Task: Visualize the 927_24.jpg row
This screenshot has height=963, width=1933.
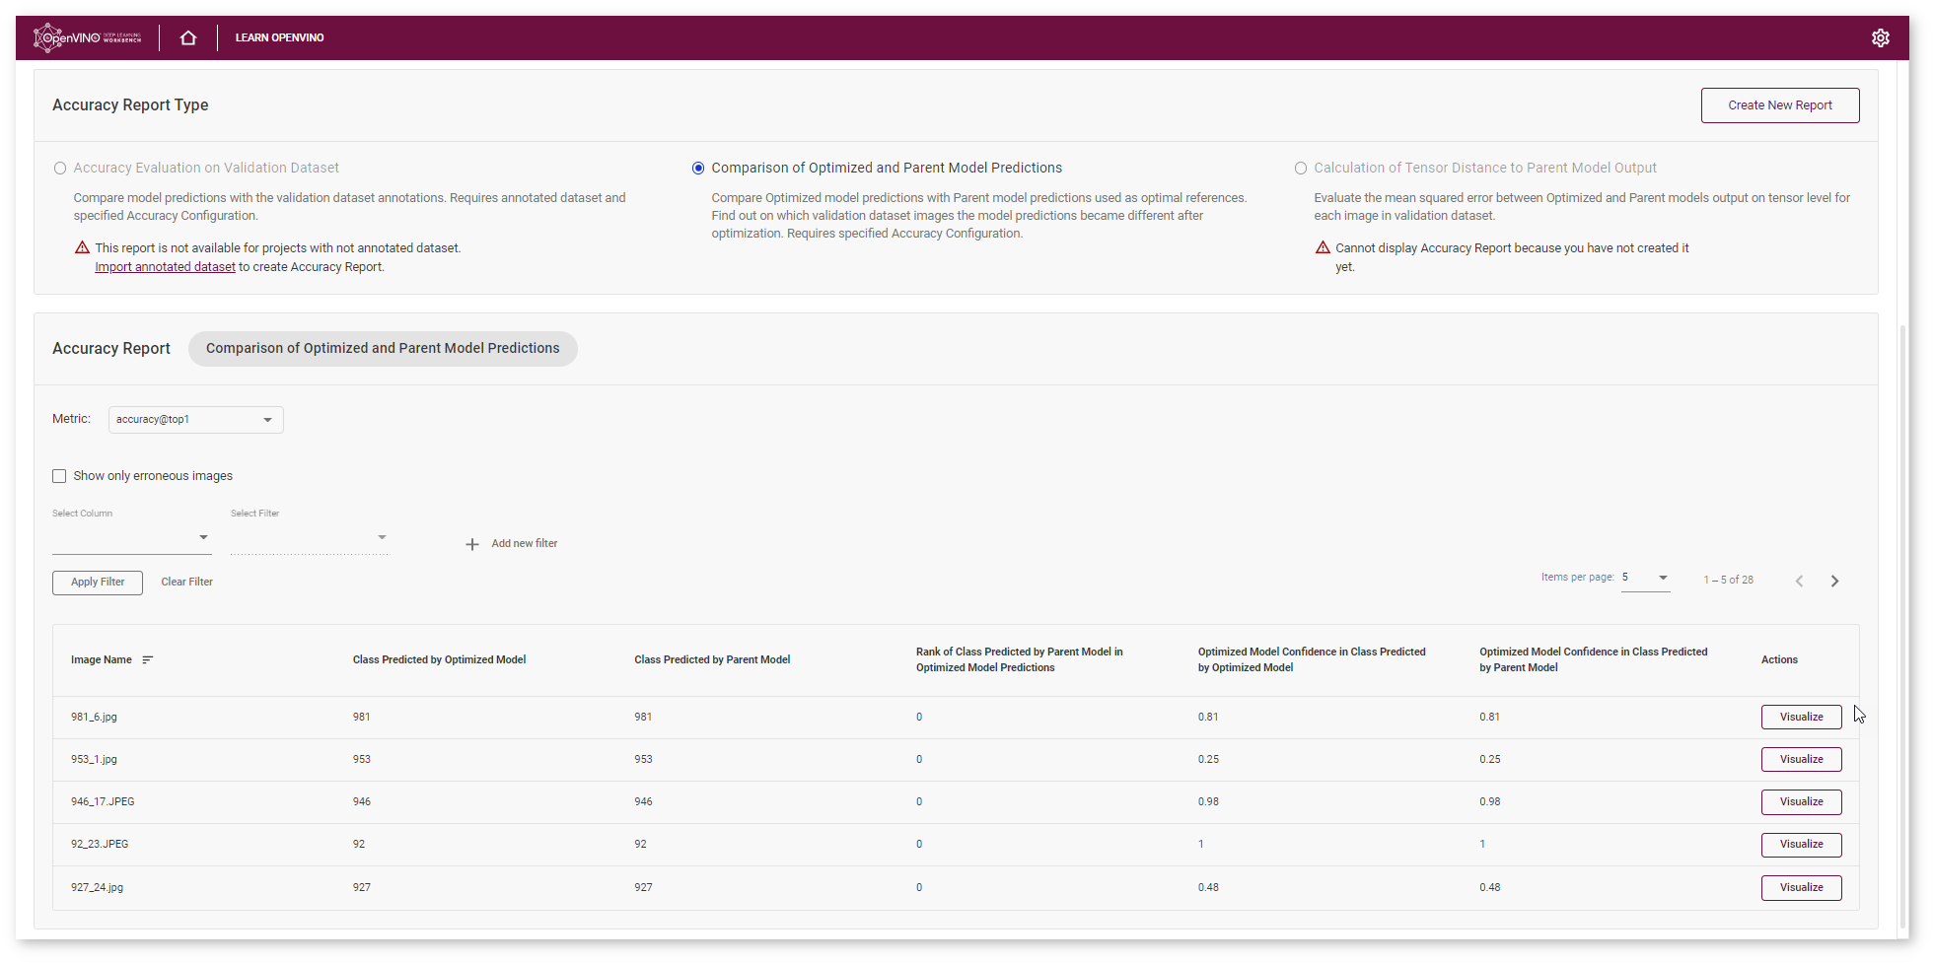Action: tap(1801, 888)
